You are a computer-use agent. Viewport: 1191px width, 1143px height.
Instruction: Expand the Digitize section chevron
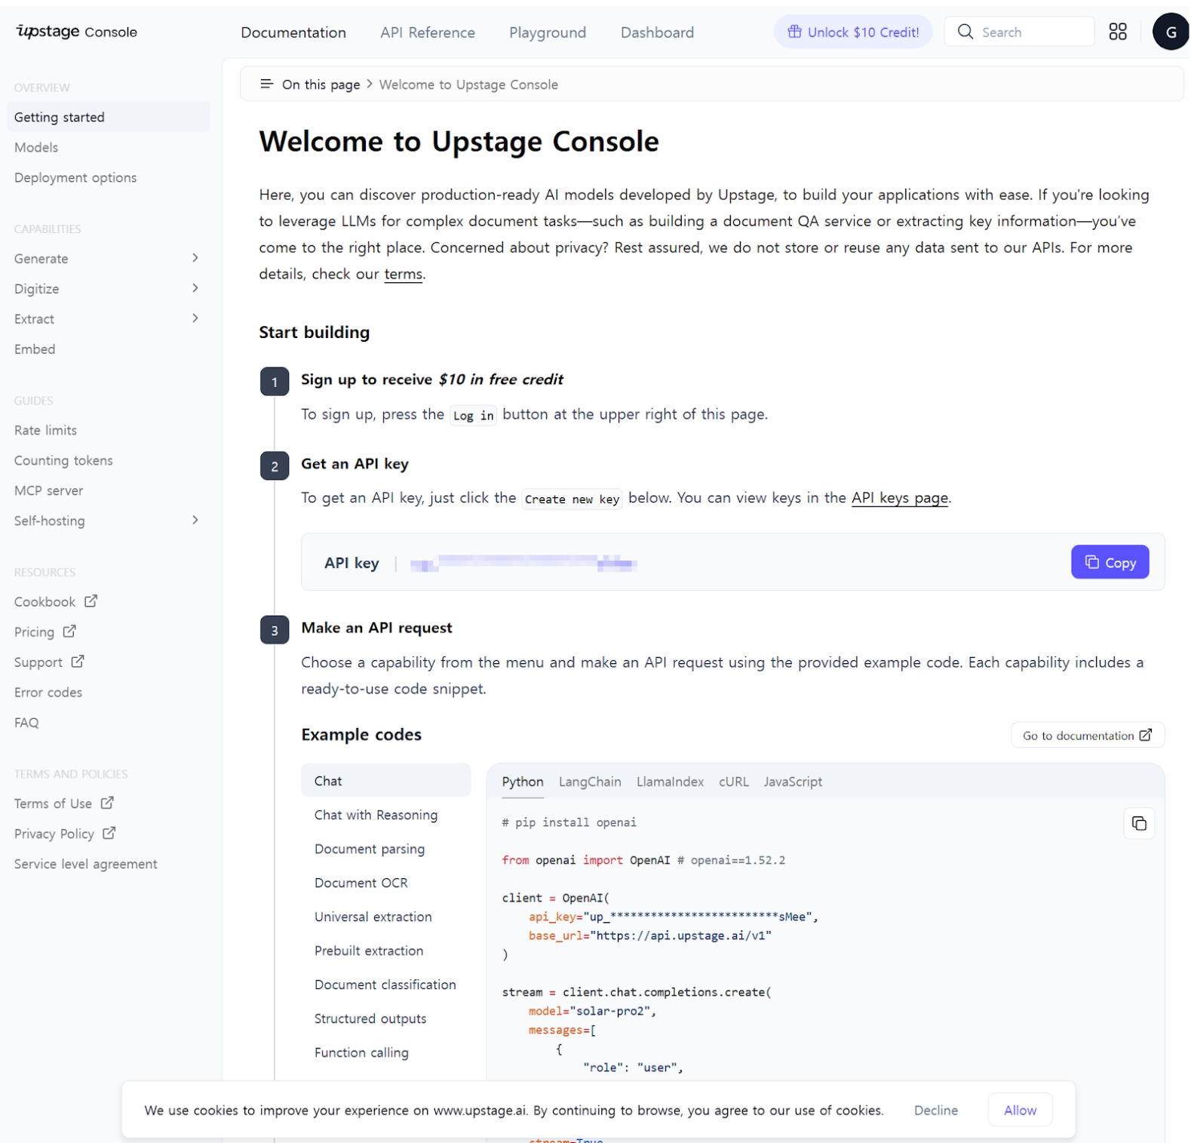click(x=195, y=288)
